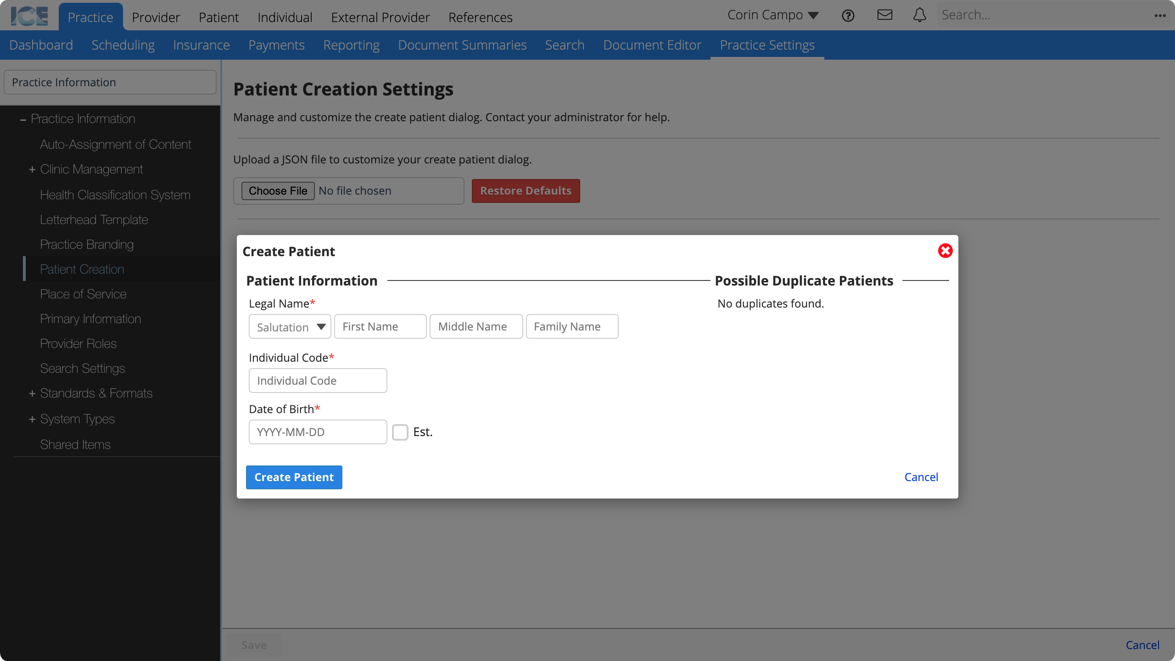1175x661 pixels.
Task: Click the Choose File upload button
Action: click(x=278, y=190)
